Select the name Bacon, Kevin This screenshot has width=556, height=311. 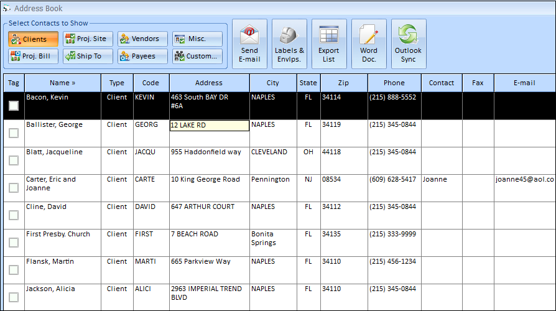[x=47, y=97]
